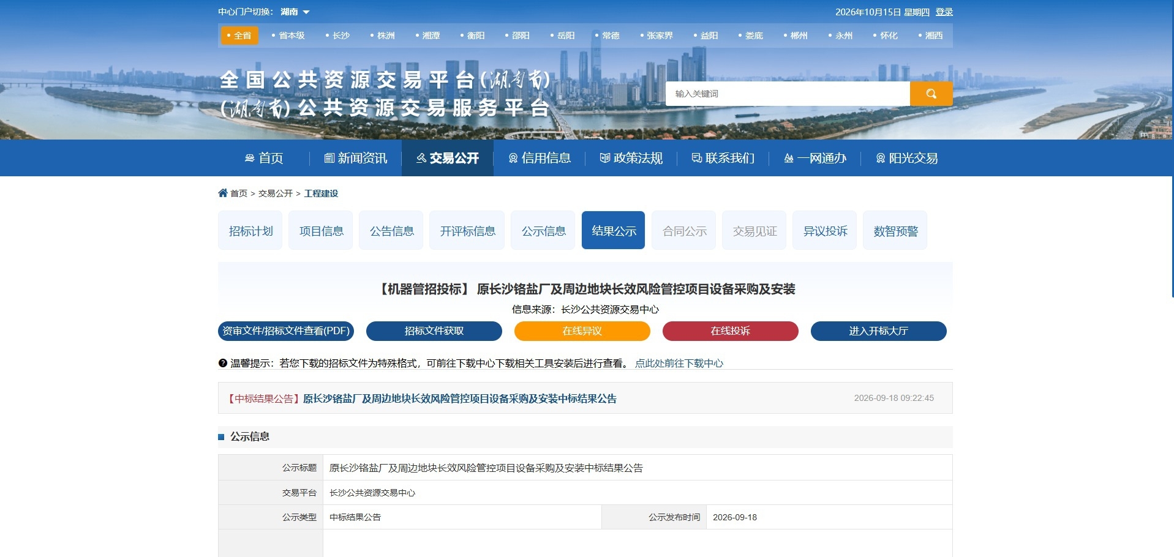
Task: Open the 湖南 portal switch dropdown
Action: coord(295,12)
